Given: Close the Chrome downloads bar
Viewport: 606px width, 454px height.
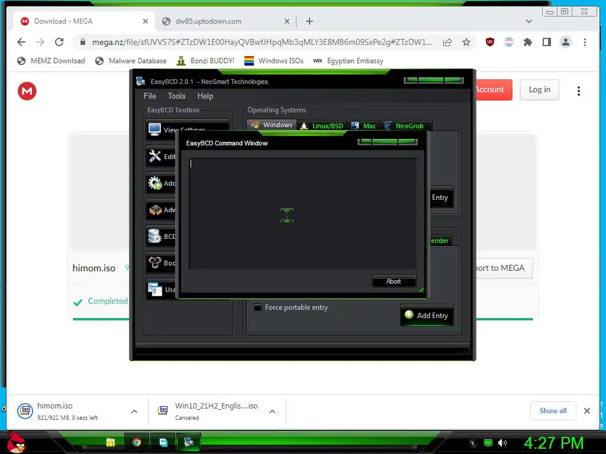Looking at the screenshot, I should [586, 411].
